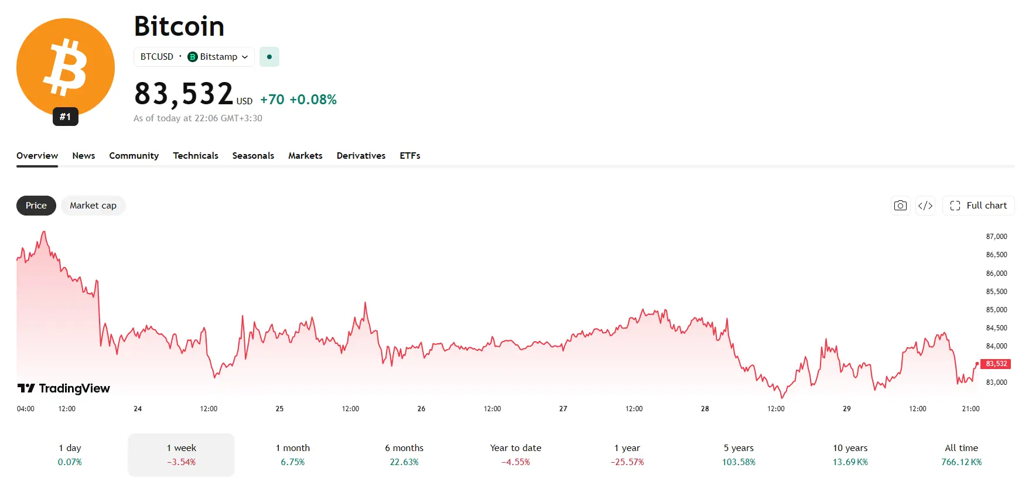
Task: Select the All time range
Action: point(962,455)
